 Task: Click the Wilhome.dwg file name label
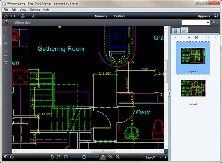tap(22, 23)
